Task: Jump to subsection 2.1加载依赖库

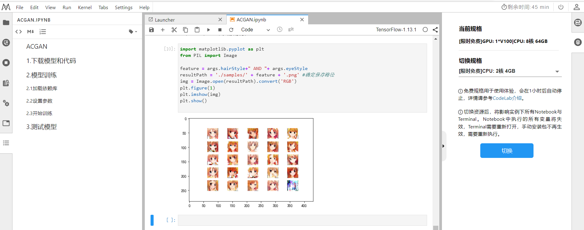Action: pyautogui.click(x=42, y=89)
